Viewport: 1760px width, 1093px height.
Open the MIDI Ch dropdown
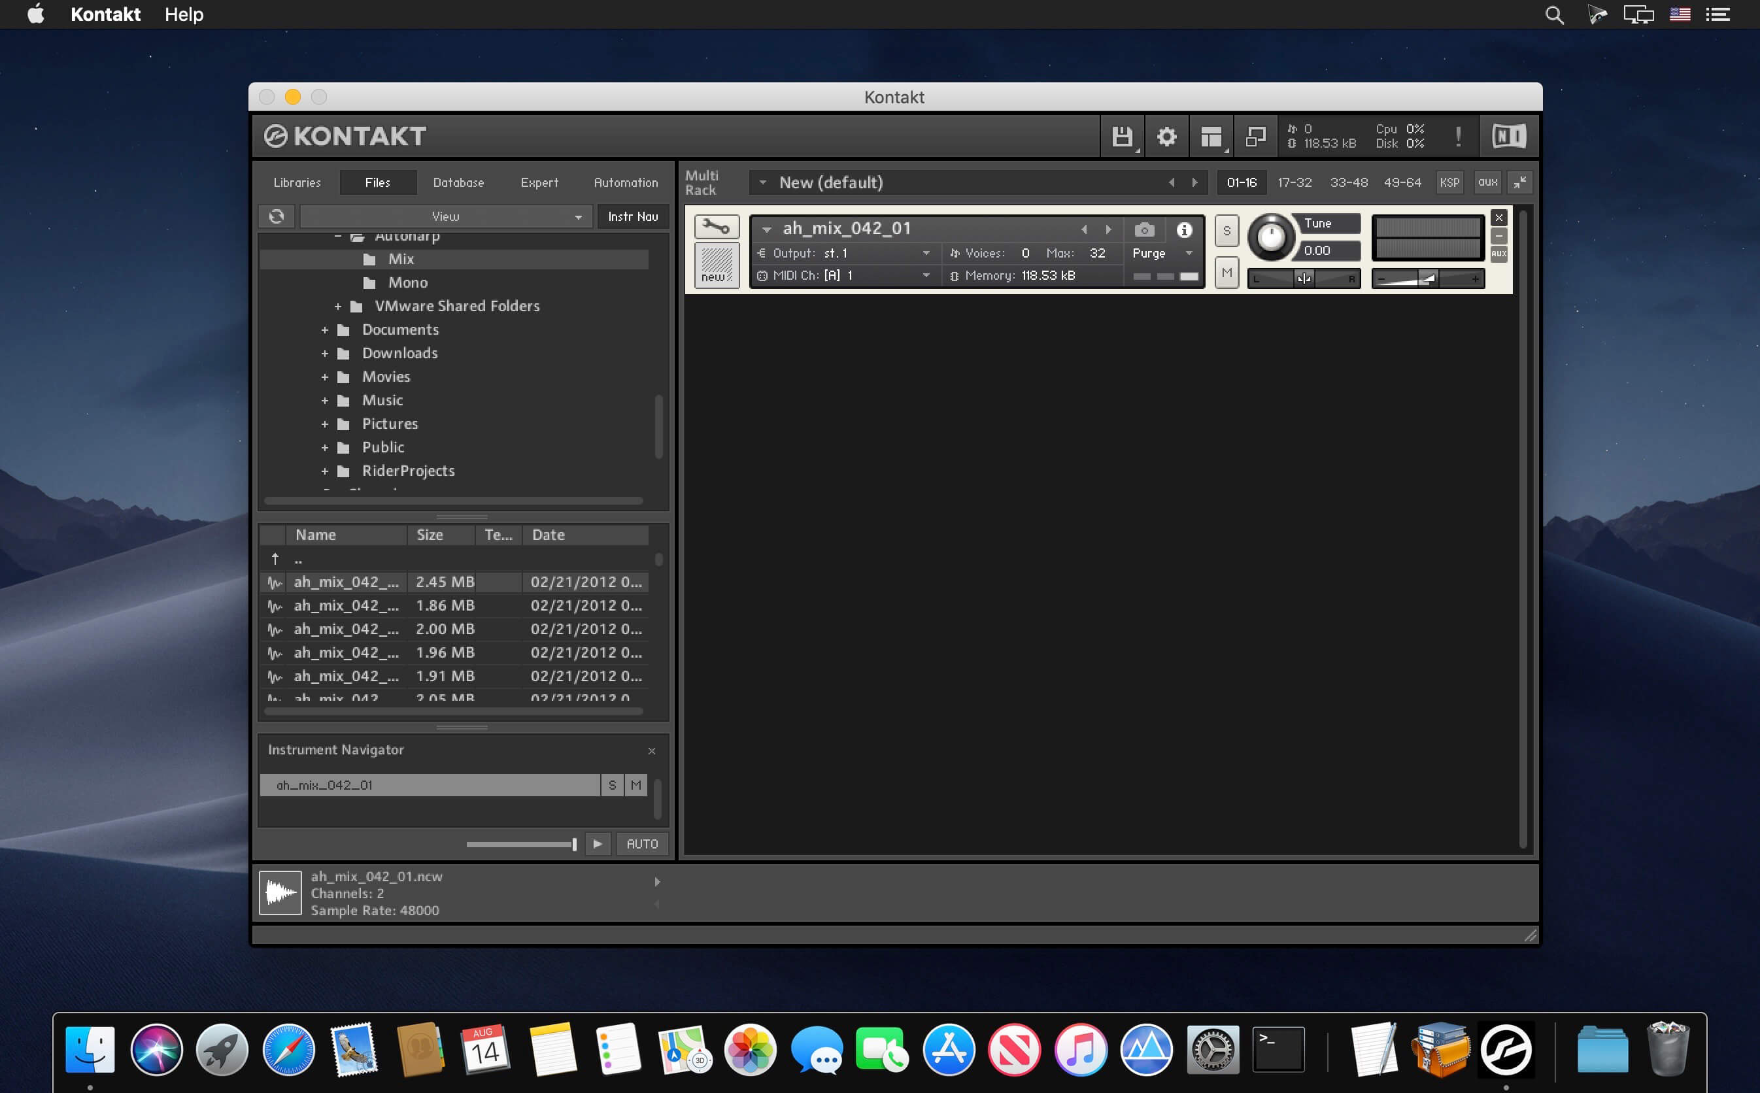[843, 275]
